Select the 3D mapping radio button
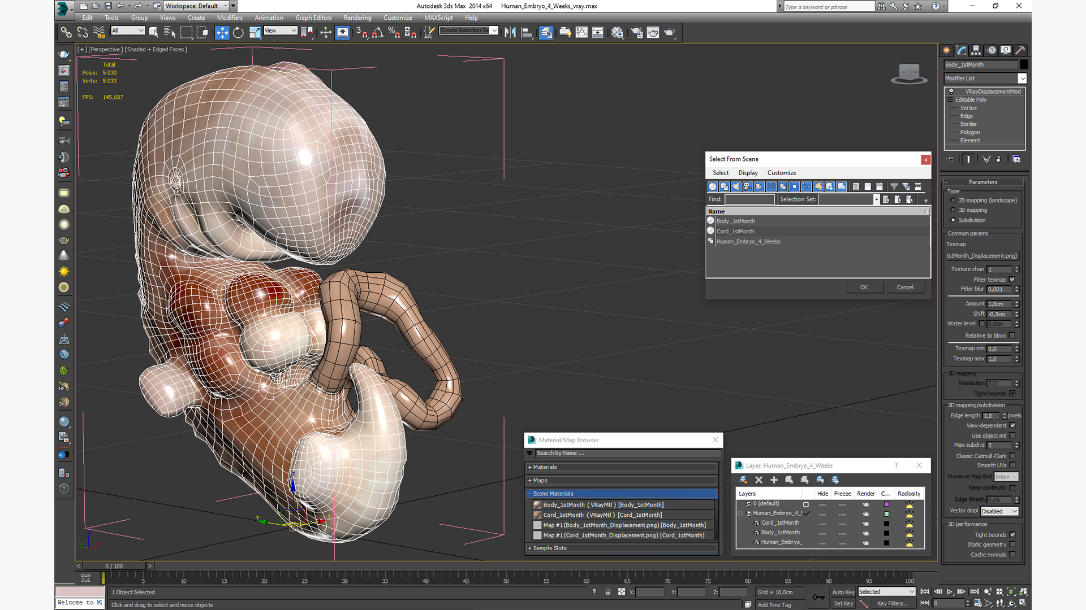The image size is (1086, 610). (x=953, y=210)
